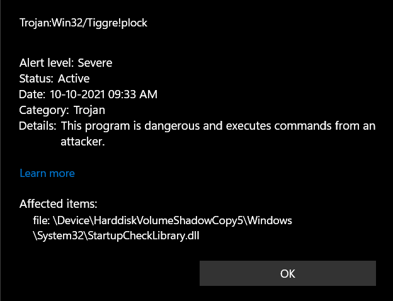Click the word 'Windows' in file path
Viewport: 393px width, 301px height.
(x=270, y=220)
